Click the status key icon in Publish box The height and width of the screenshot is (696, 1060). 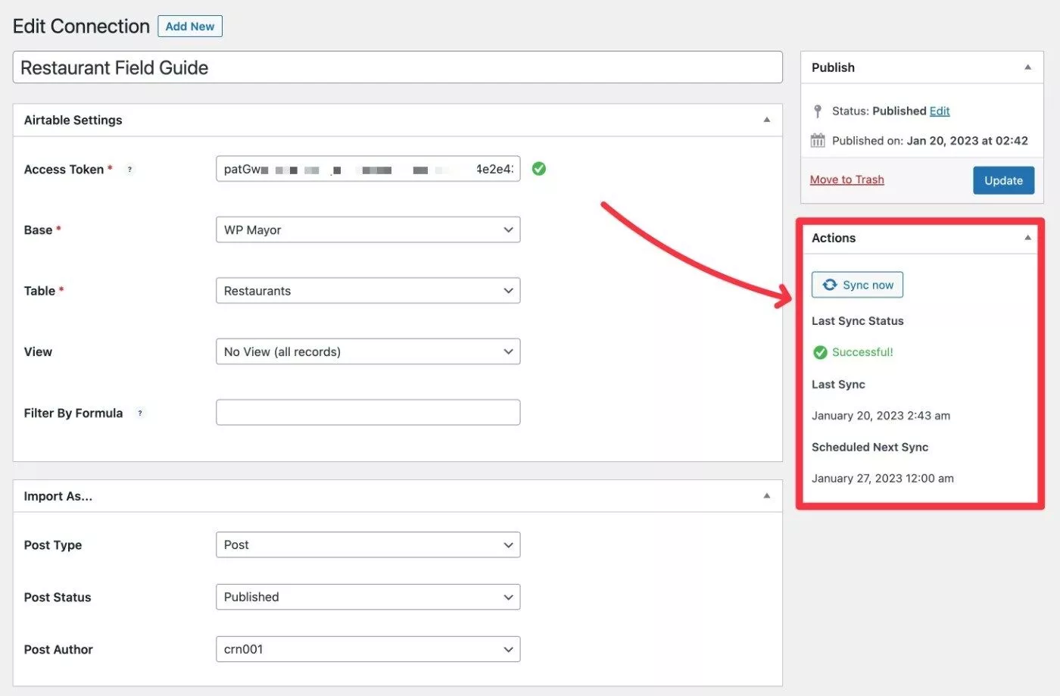tap(818, 111)
